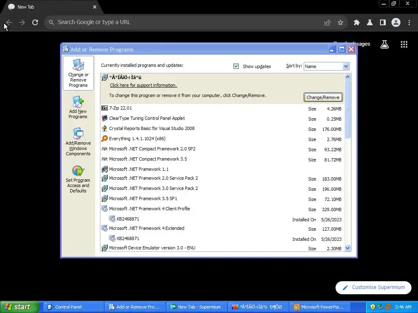Bookmark this tab with star icon

[340, 23]
